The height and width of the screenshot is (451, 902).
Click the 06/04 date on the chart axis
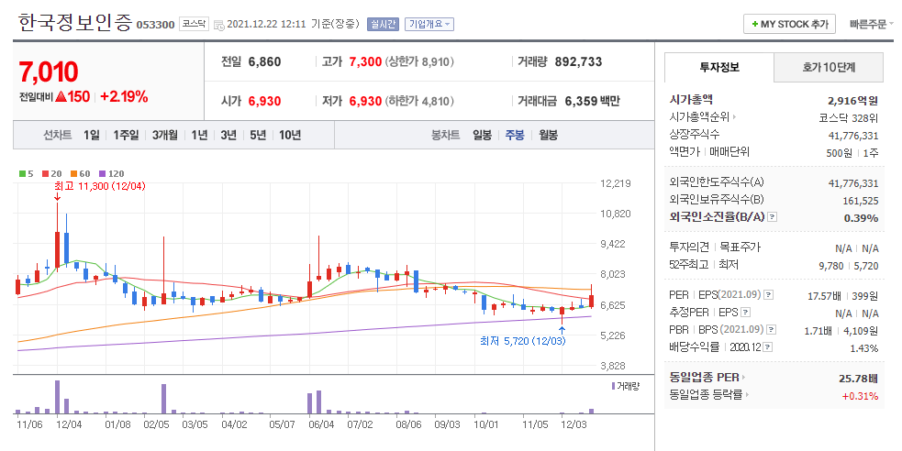321,424
